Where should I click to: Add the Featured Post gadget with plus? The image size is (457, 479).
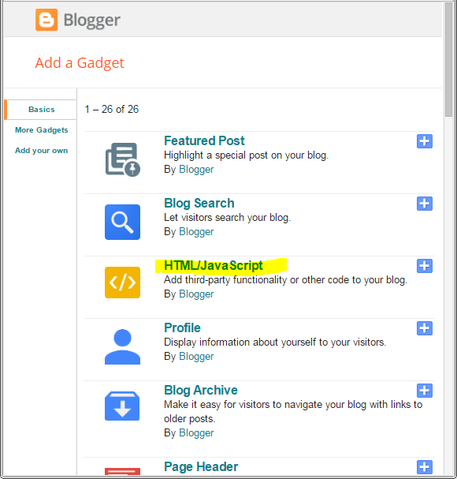tap(425, 141)
